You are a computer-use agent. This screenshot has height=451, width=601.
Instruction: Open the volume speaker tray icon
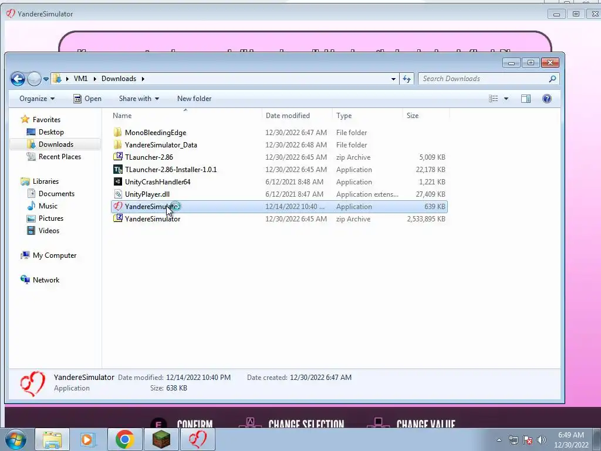(542, 440)
